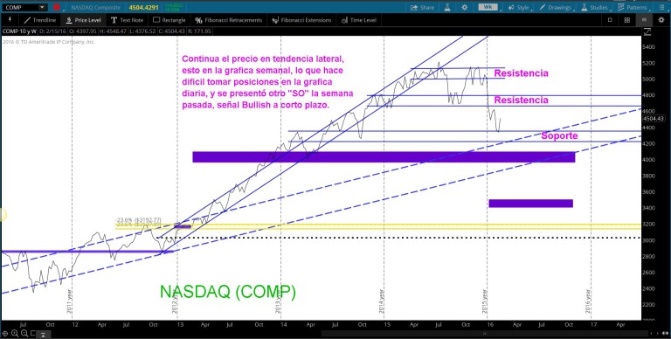
Task: Choose the Text Note tool
Action: pyautogui.click(x=127, y=20)
